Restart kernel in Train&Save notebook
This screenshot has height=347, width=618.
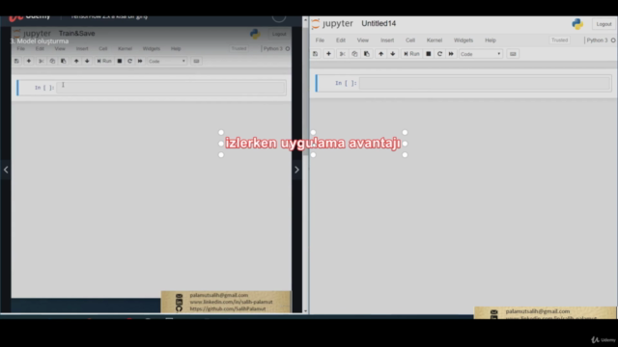[x=129, y=61]
